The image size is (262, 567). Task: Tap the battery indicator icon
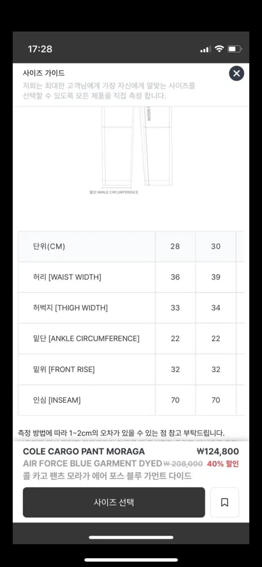235,49
